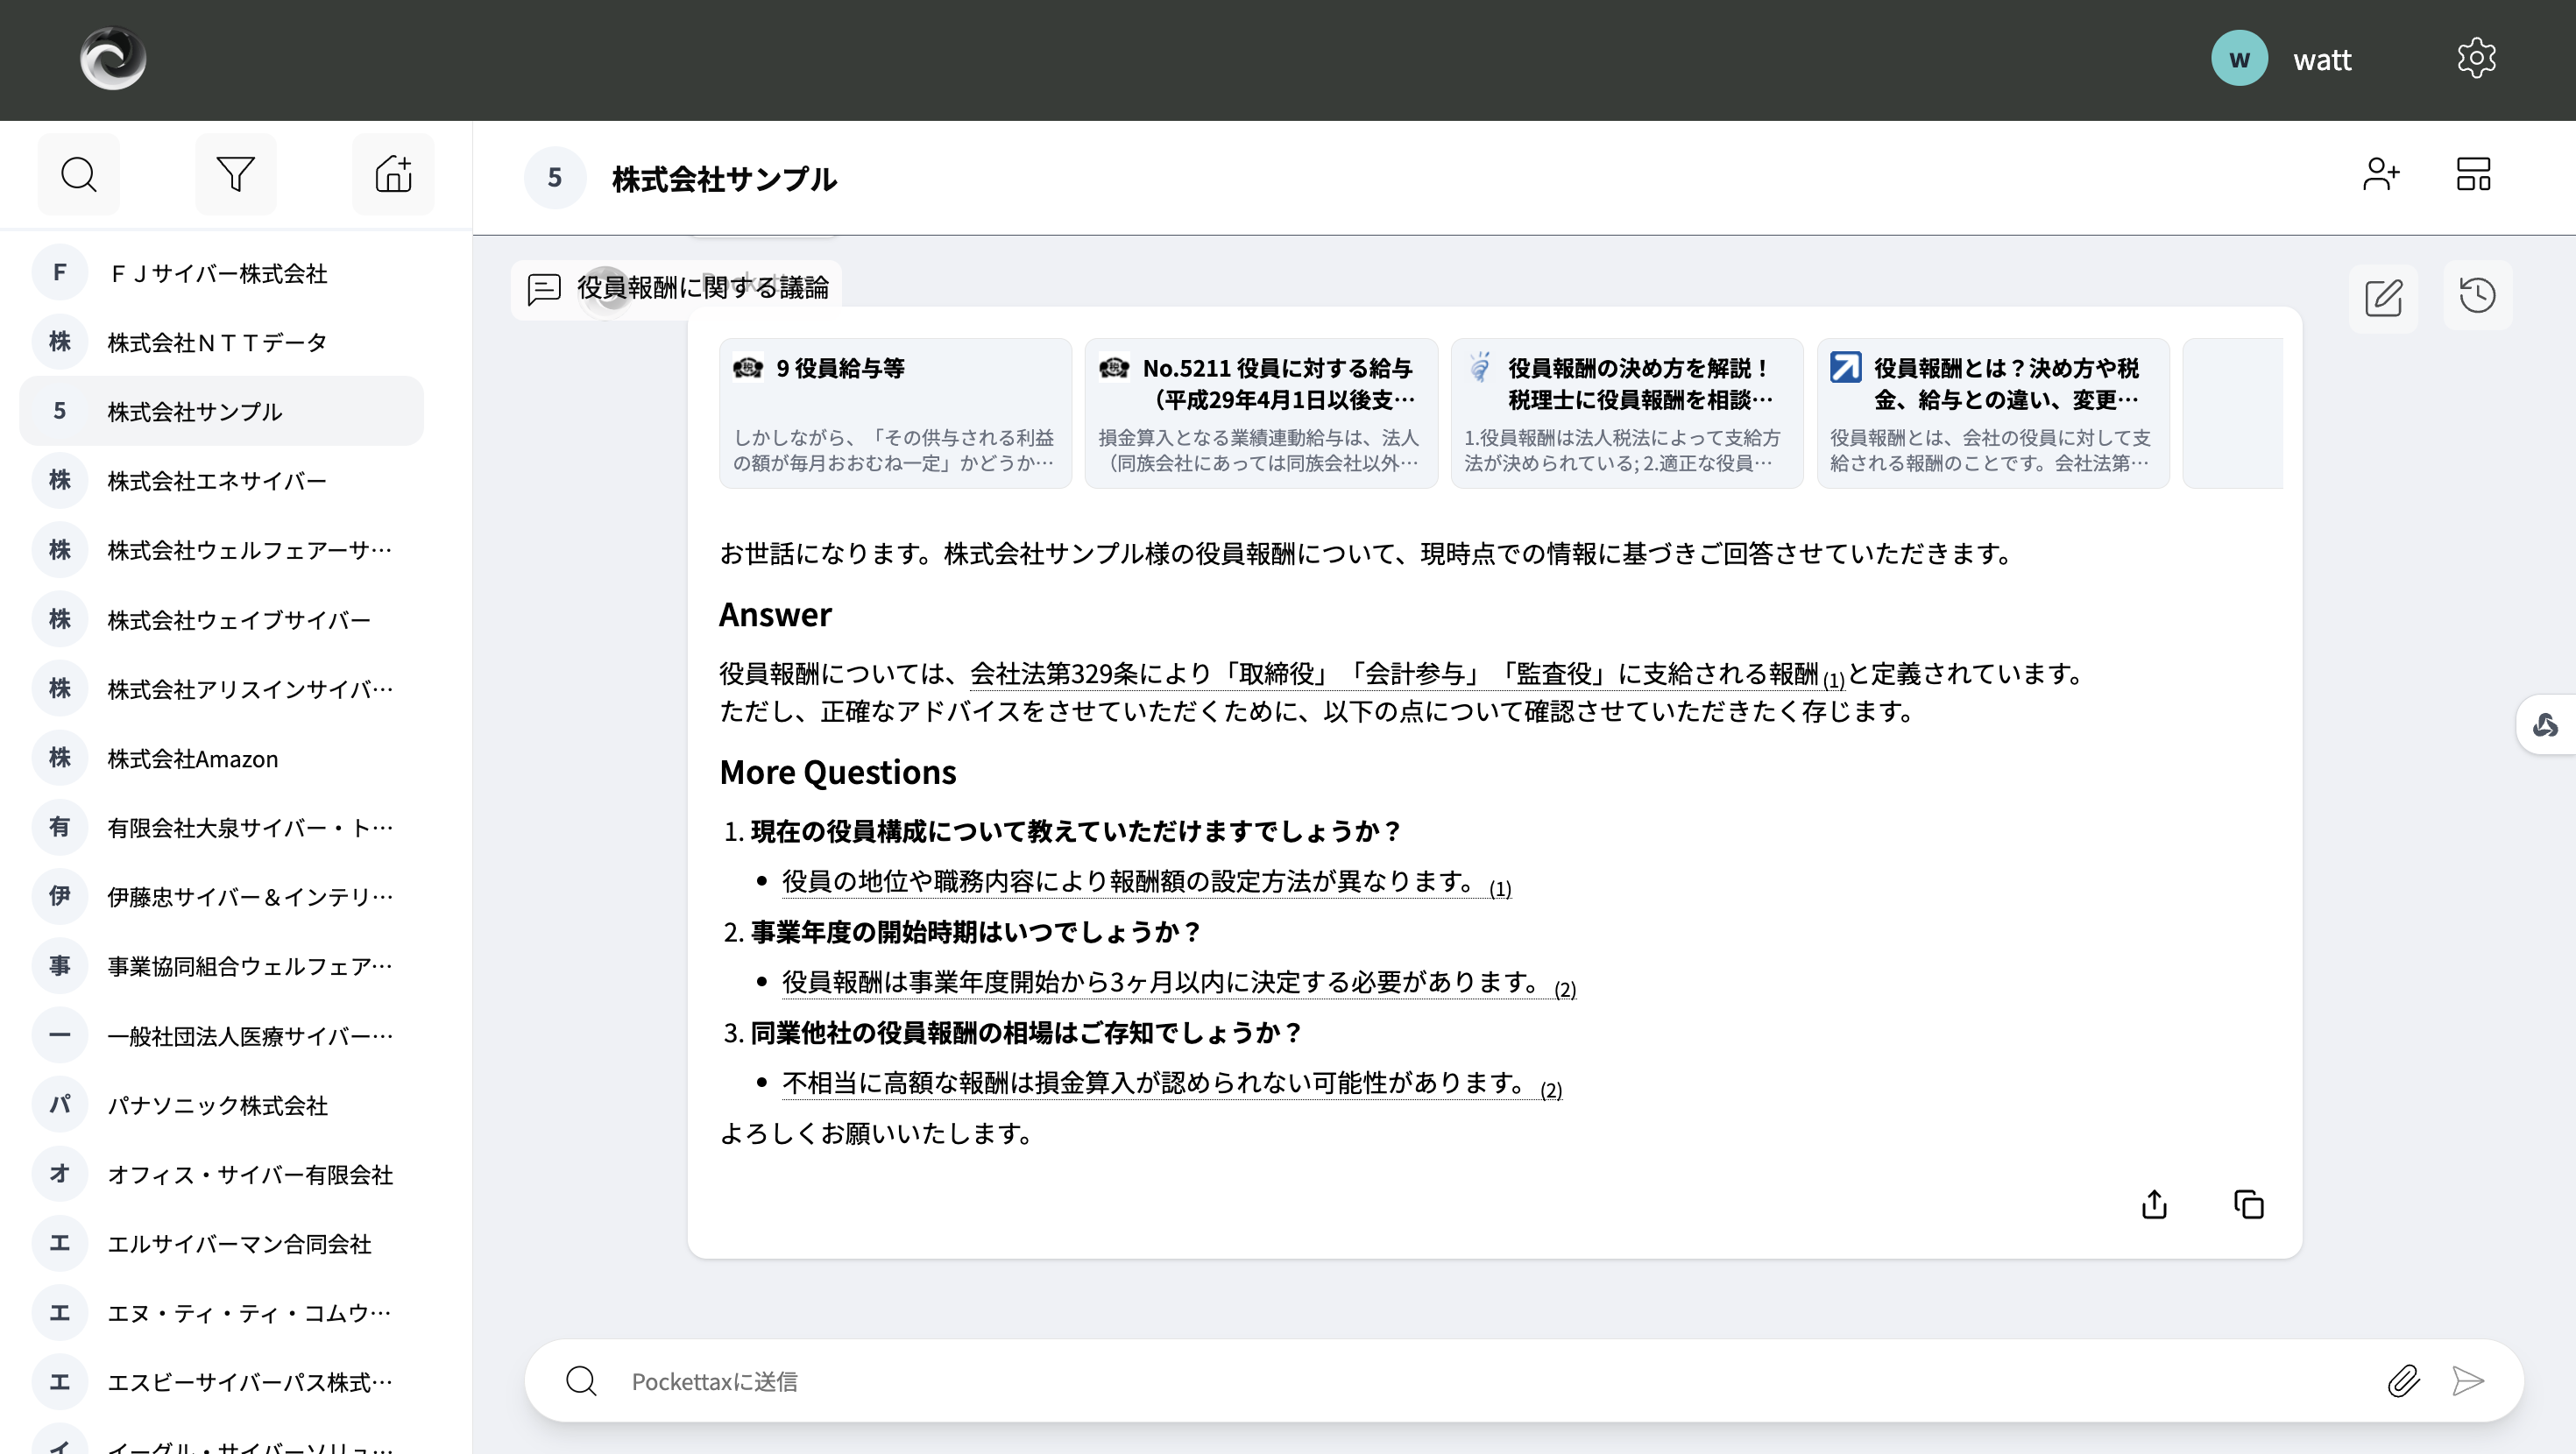Open 株式会社ウェイブサイバー company entry
Image resolution: width=2576 pixels, height=1454 pixels.
(222, 620)
